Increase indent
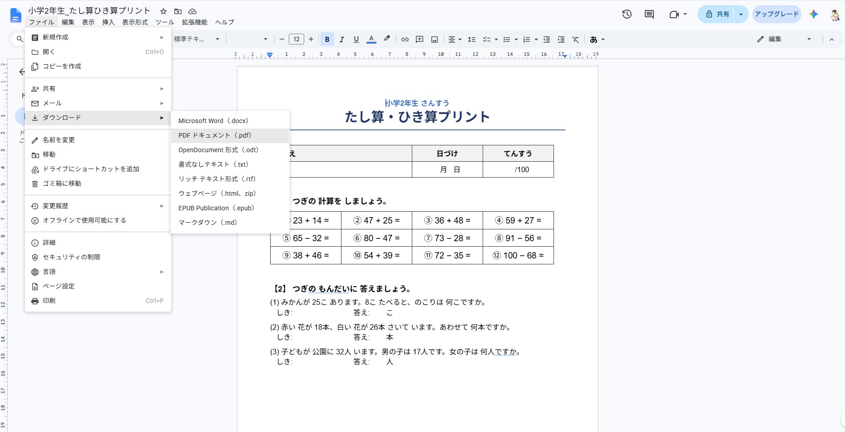This screenshot has height=432, width=845. tap(561, 40)
